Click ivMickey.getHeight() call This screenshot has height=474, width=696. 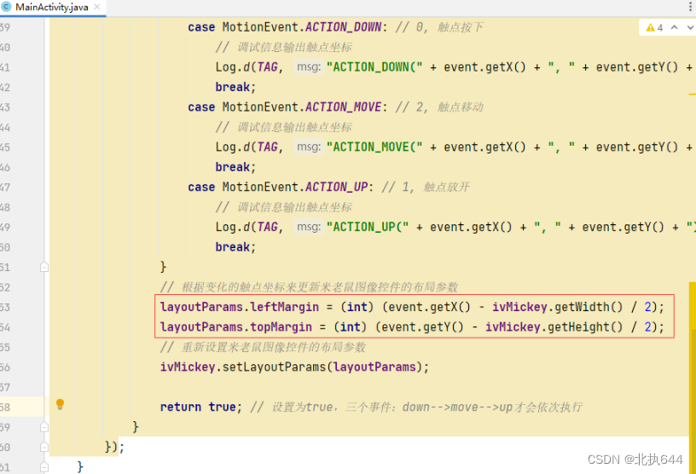pos(554,327)
